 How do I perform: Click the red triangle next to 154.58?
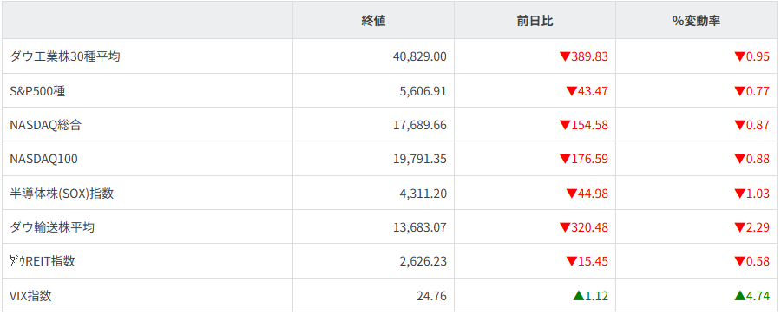click(x=564, y=125)
